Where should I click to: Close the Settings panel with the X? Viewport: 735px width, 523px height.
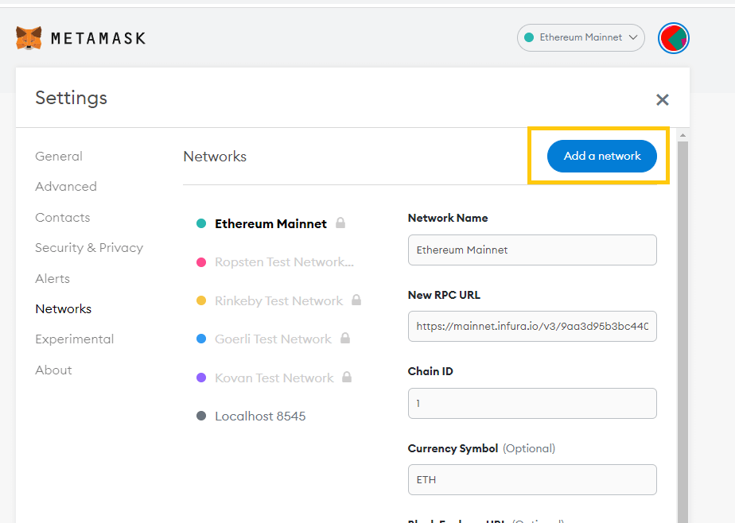click(662, 99)
